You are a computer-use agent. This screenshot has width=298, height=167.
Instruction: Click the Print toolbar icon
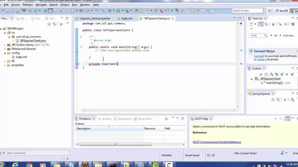pos(18,11)
